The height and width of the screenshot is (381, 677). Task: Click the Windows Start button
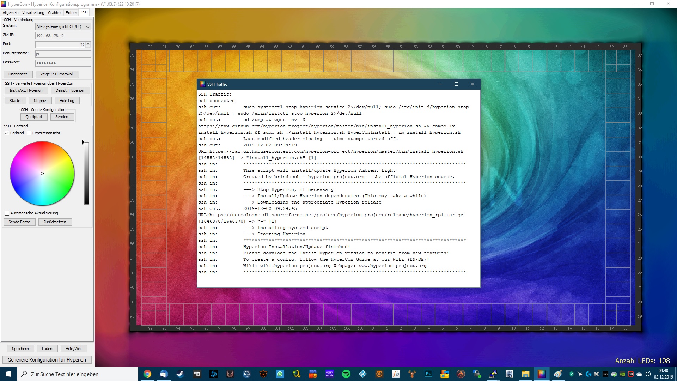[x=8, y=374]
